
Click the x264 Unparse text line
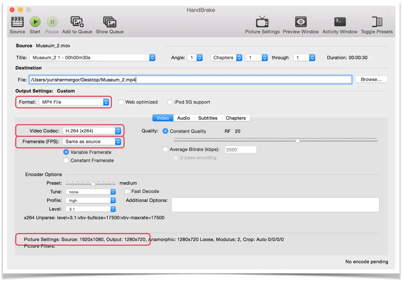[94, 218]
